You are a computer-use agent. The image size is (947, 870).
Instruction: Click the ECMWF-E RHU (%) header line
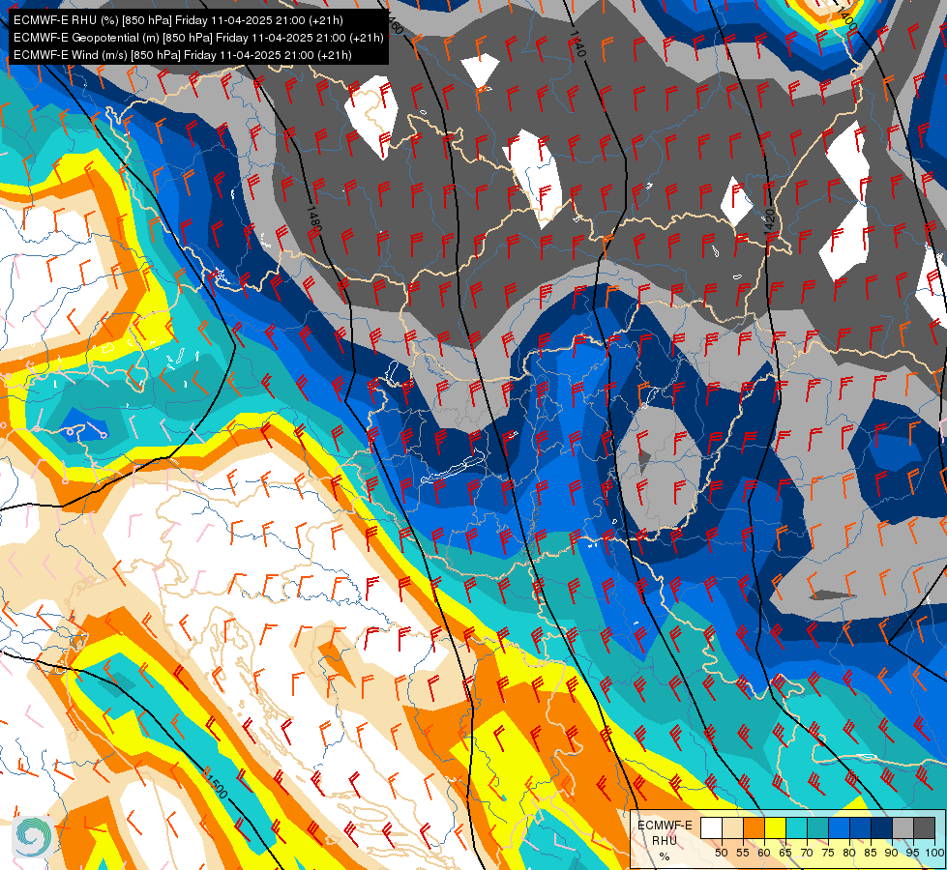[x=178, y=20]
